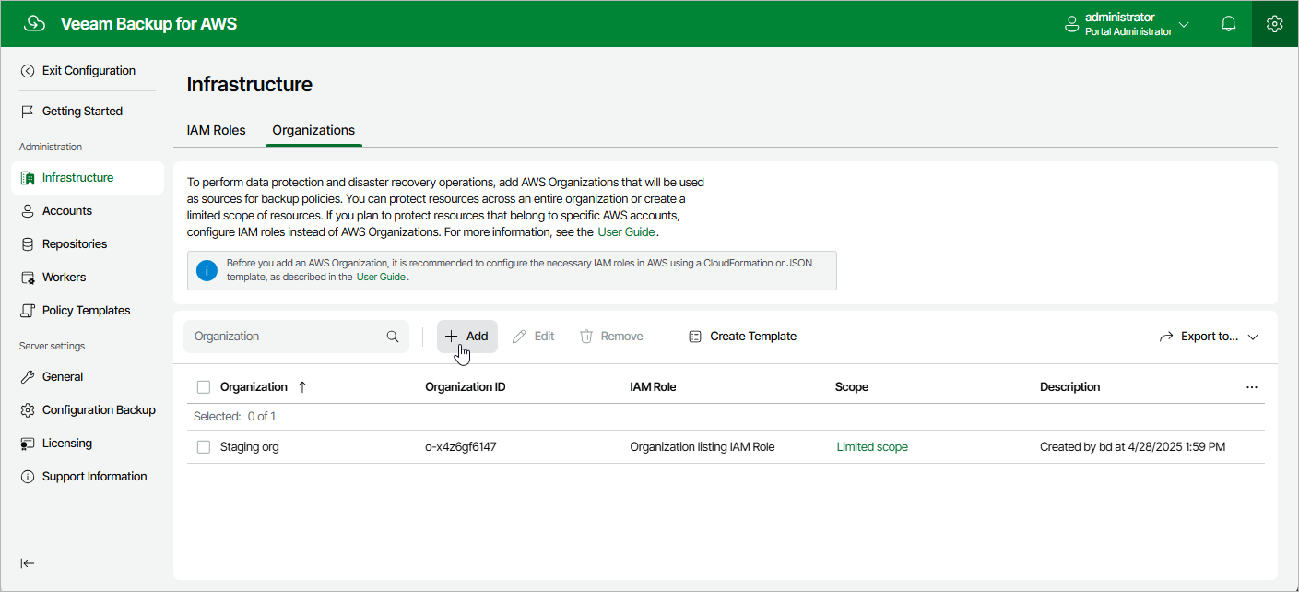
Task: Expand the administrator account dropdown chevron
Action: point(1185,24)
